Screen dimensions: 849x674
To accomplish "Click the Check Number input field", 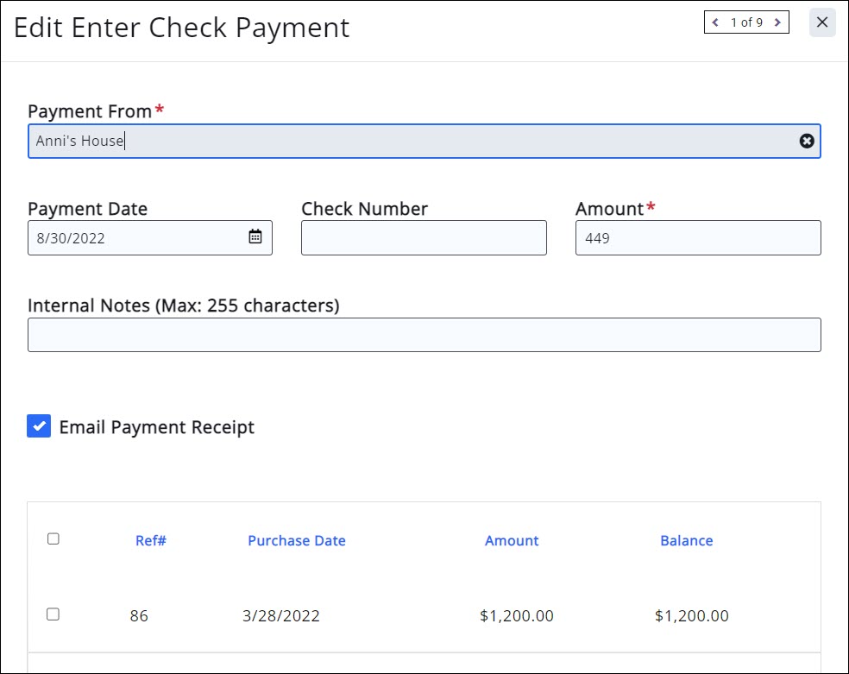I will (424, 237).
